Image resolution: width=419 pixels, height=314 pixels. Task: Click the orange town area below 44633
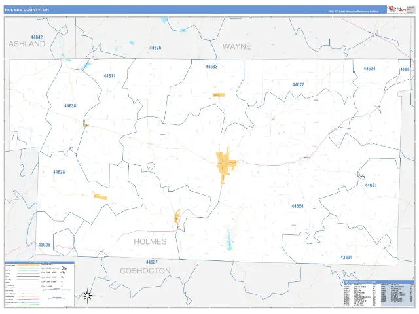(219, 95)
